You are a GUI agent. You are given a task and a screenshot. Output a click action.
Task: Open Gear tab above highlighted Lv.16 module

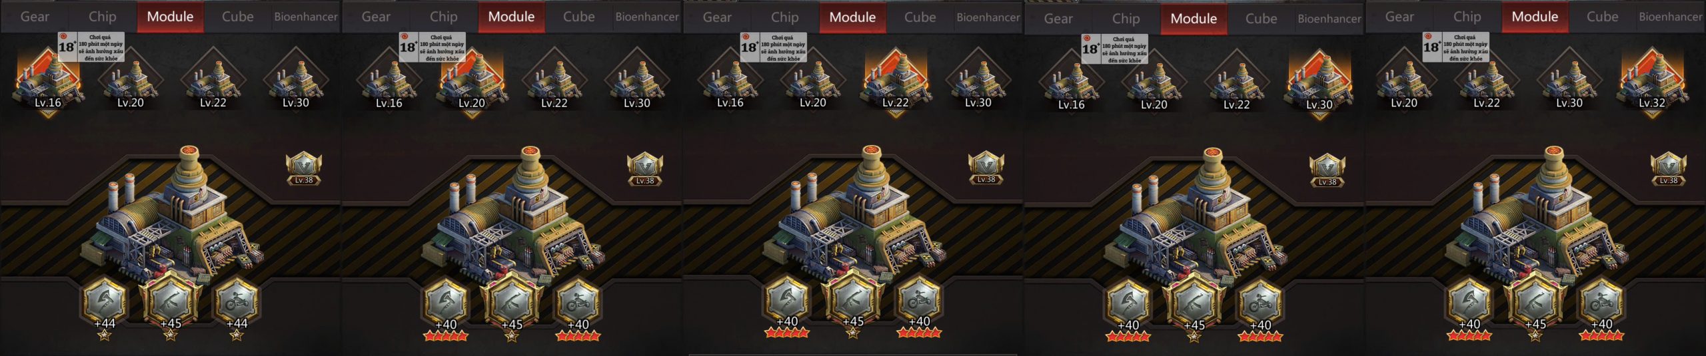[35, 17]
